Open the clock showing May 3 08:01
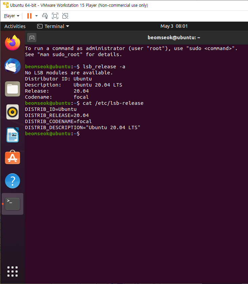Image resolution: width=248 pixels, height=284 pixels. [x=174, y=26]
